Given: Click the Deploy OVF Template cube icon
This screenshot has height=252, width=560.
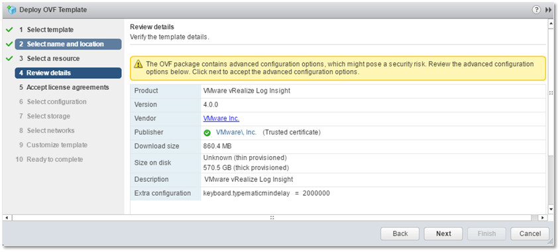Looking at the screenshot, I should click(11, 10).
